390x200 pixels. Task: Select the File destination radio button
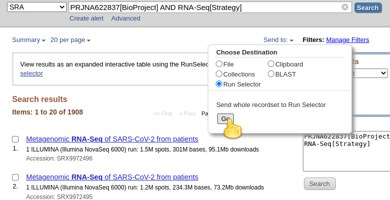219,64
